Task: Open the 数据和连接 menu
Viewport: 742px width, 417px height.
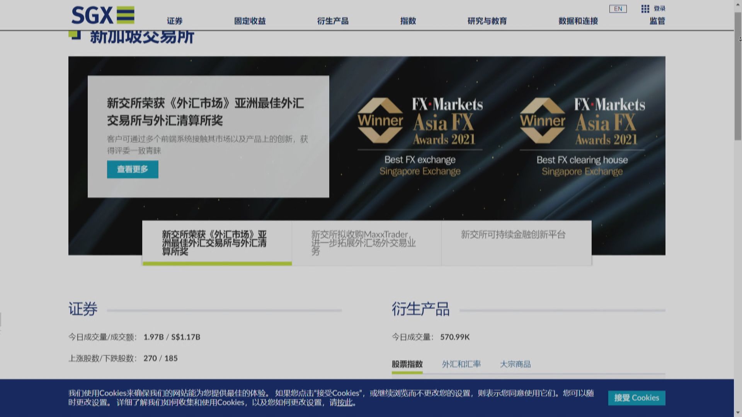Action: 578,21
